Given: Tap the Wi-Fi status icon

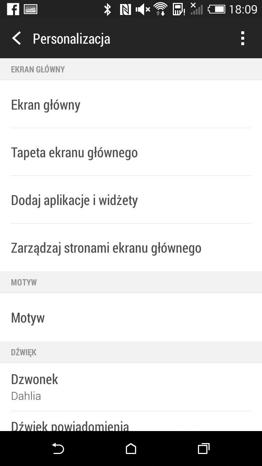Looking at the screenshot, I should [160, 9].
